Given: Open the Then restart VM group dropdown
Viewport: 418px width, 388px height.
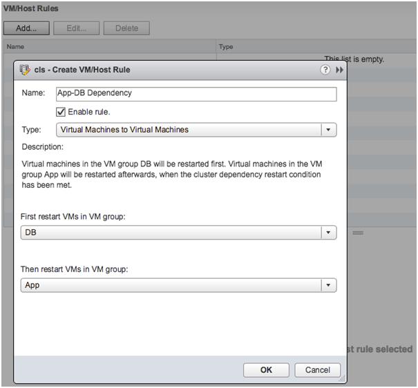Looking at the screenshot, I should [179, 285].
